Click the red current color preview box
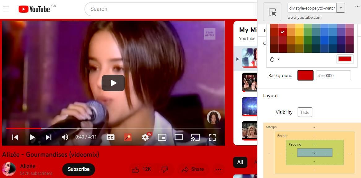 pyautogui.click(x=345, y=59)
